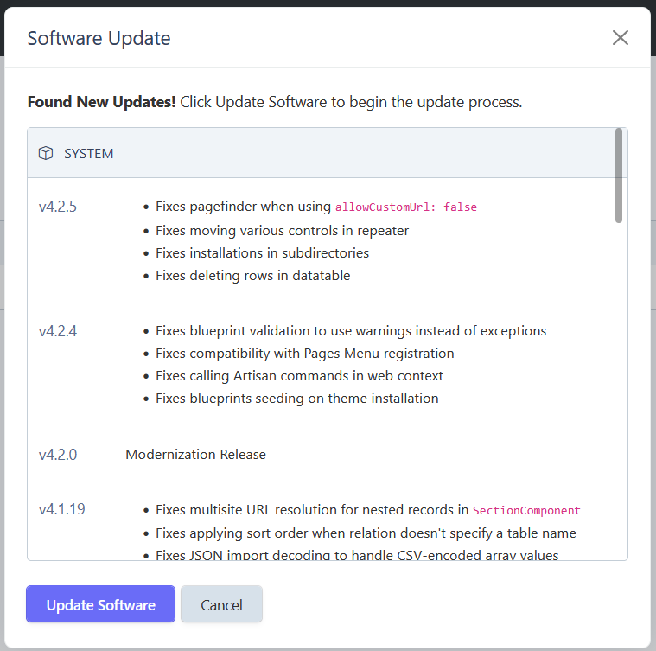The height and width of the screenshot is (651, 656).
Task: Click "Fixes deleting rows in datatable" entry
Action: click(x=252, y=276)
